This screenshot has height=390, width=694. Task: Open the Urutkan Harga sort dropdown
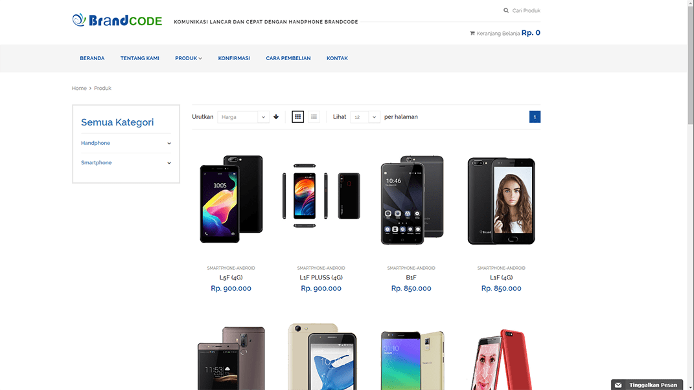243,117
